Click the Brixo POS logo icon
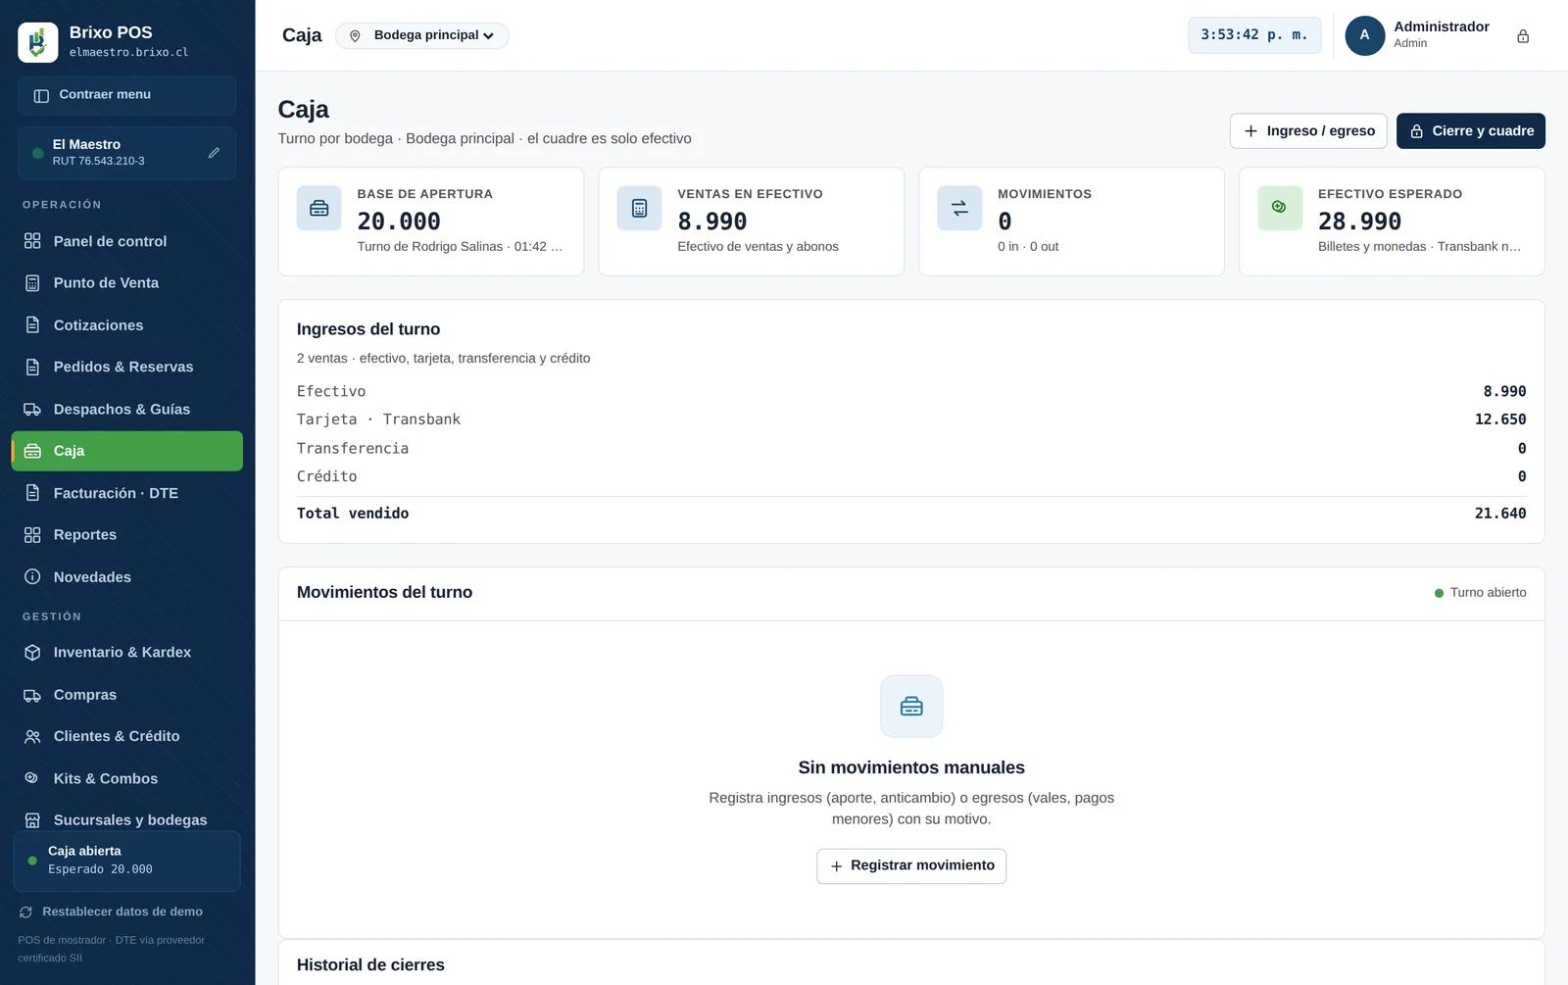The image size is (1568, 985). click(x=38, y=42)
